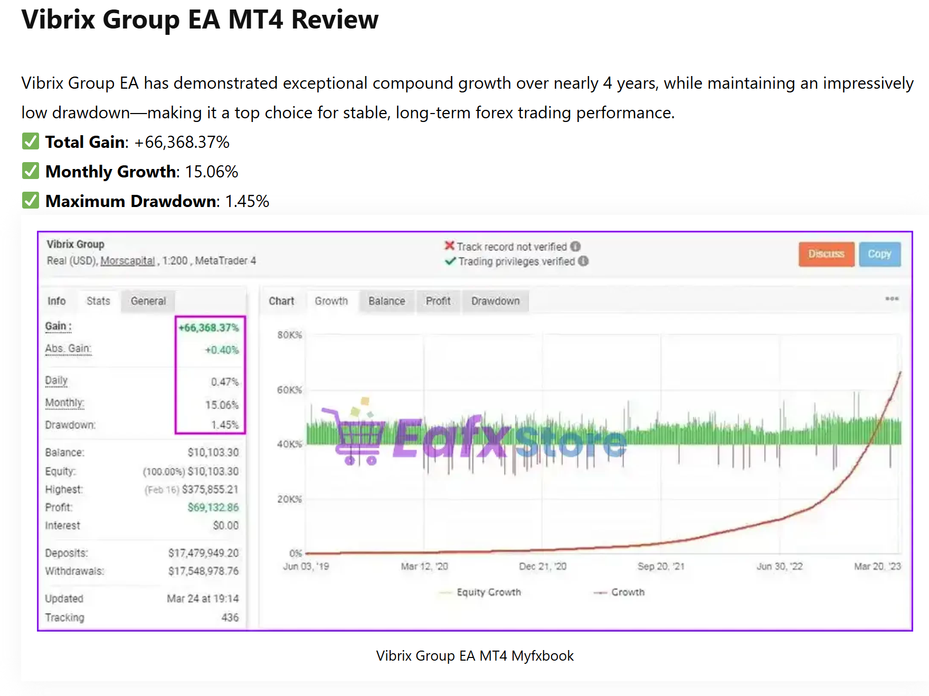Open the Drawdown chart tab
This screenshot has width=929, height=696.
(495, 301)
